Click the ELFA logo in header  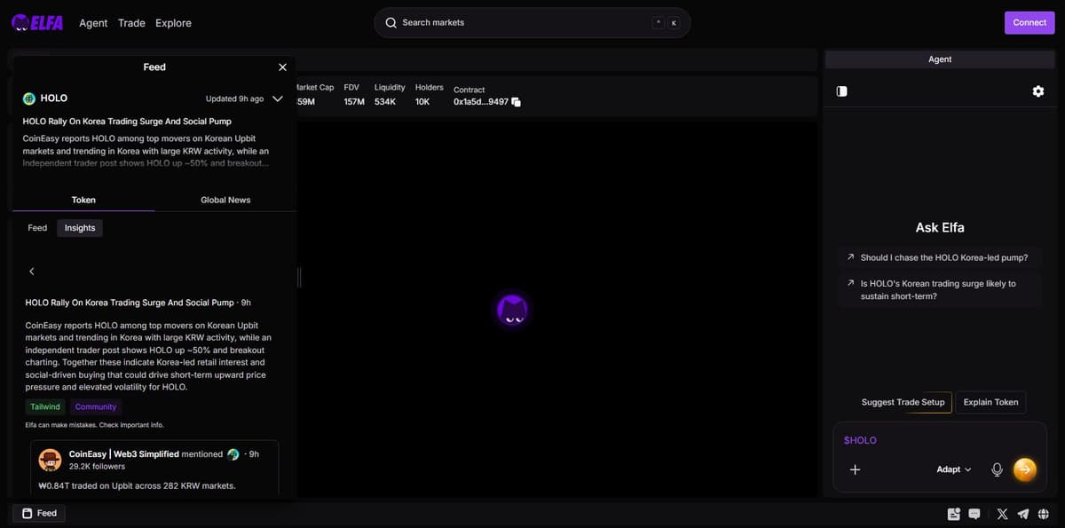(x=37, y=23)
